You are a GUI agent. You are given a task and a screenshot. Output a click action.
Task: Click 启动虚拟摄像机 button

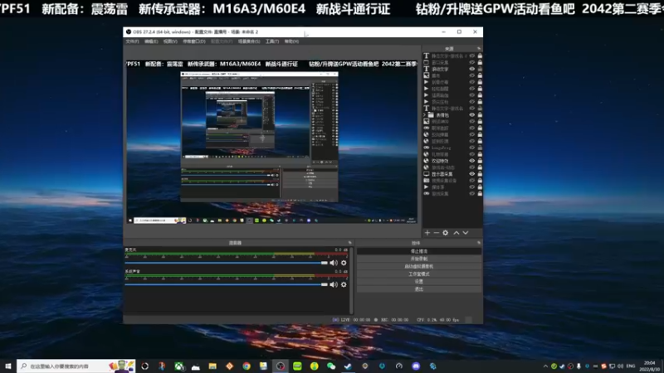pos(419,266)
